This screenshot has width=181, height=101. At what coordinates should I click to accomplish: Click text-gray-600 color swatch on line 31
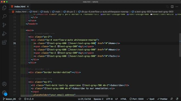48,43
